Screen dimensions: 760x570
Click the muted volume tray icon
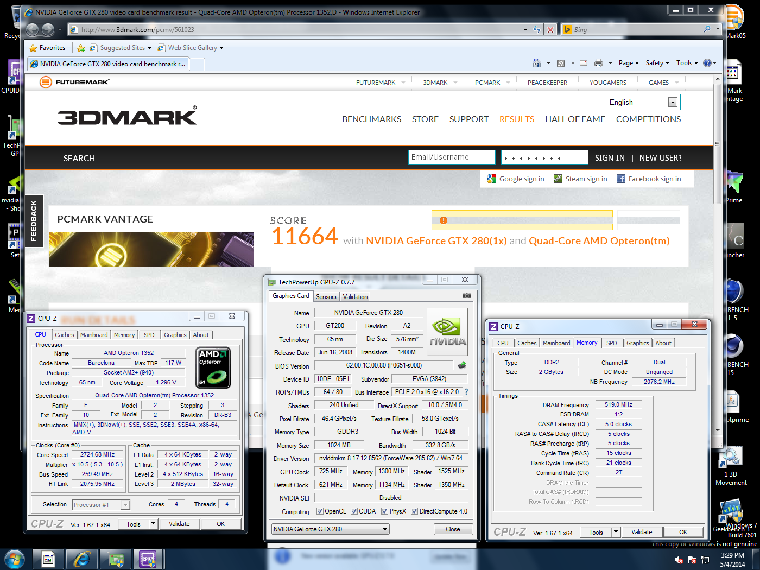[x=679, y=560]
